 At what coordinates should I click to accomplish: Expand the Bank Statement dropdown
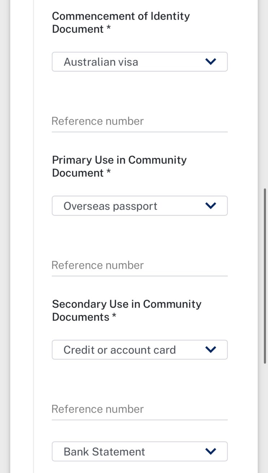[x=140, y=451]
